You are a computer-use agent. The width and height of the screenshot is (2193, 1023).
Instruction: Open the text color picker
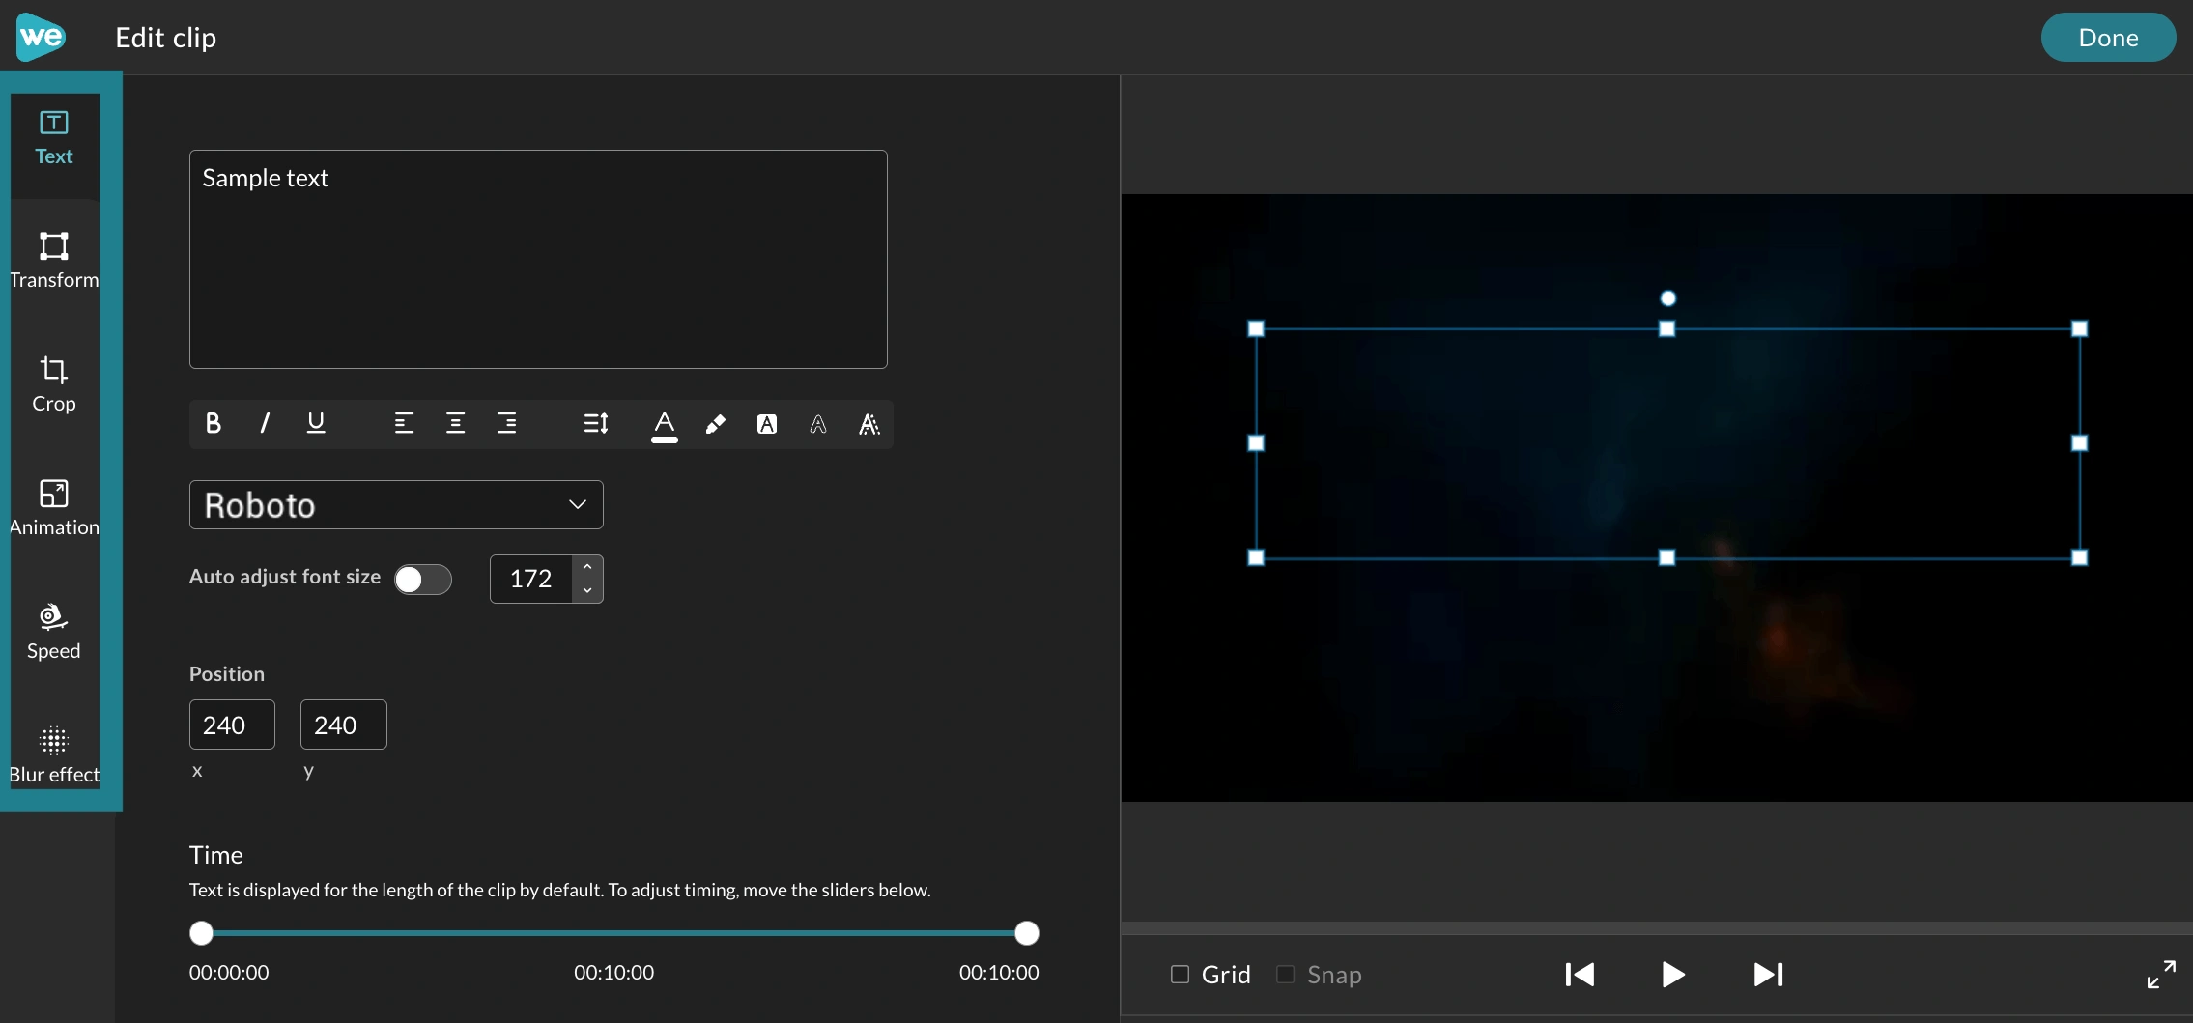point(665,425)
